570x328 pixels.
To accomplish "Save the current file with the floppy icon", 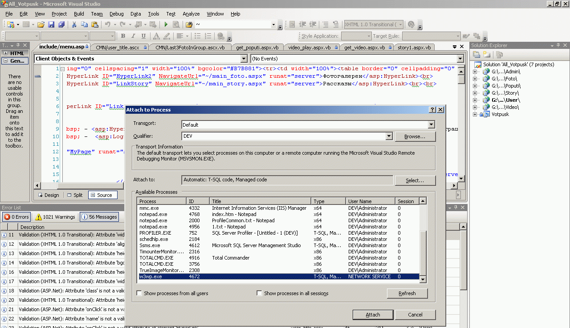I will coord(51,25).
